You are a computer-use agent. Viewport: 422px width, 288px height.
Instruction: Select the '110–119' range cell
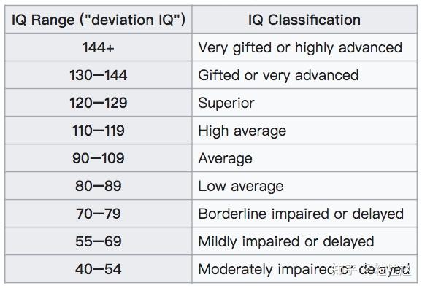pos(99,131)
